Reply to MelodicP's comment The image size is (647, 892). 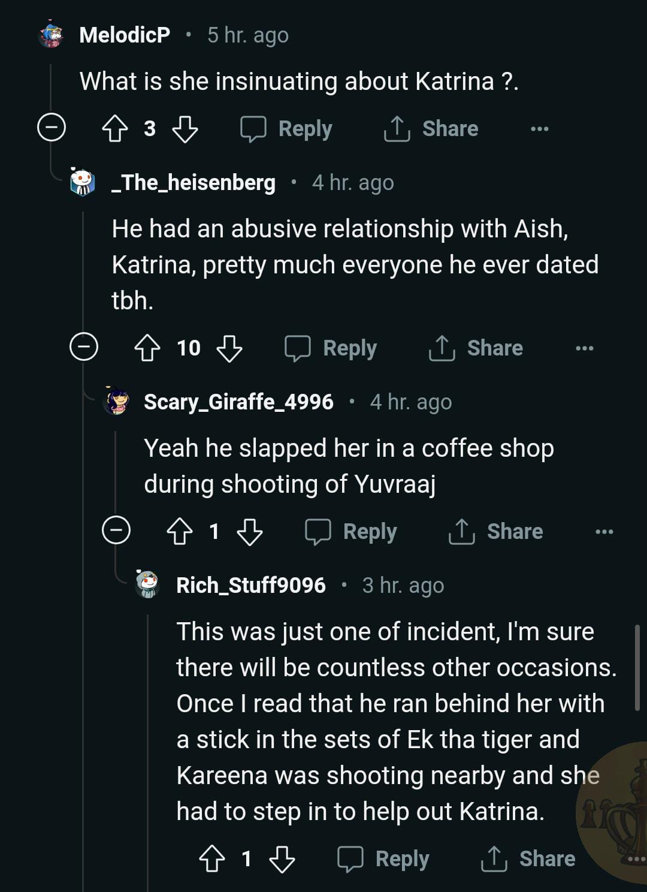(287, 129)
